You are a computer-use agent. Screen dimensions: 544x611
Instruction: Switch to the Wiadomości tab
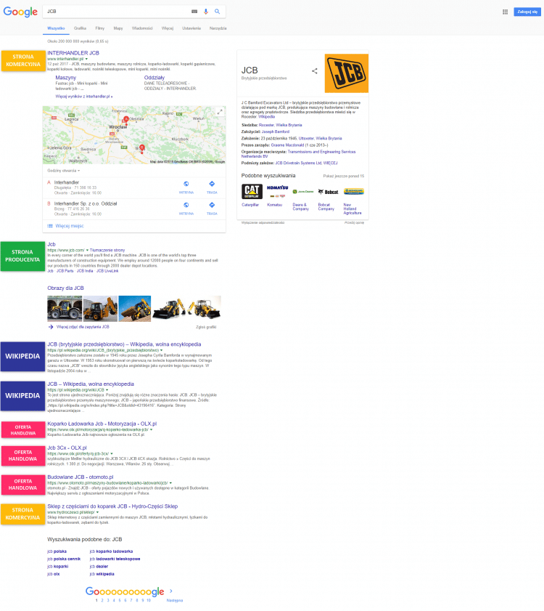[142, 28]
